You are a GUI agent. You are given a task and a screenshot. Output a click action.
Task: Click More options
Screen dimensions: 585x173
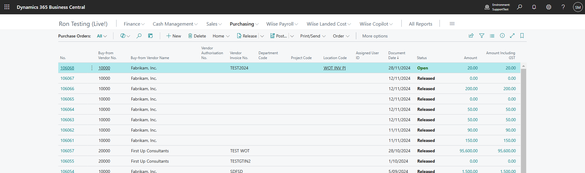(375, 36)
